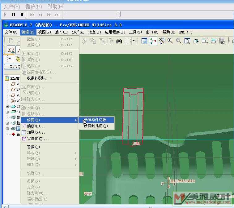The width and height of the screenshot is (234, 208).
Task: Switch to the folder browser tab icon
Action: coord(18,59)
